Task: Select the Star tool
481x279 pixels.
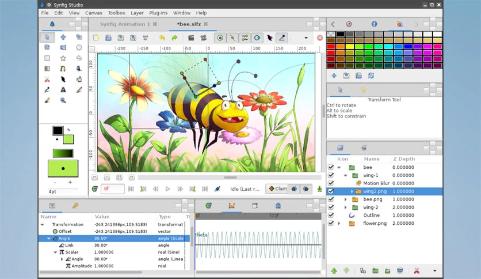Action: pos(63,58)
